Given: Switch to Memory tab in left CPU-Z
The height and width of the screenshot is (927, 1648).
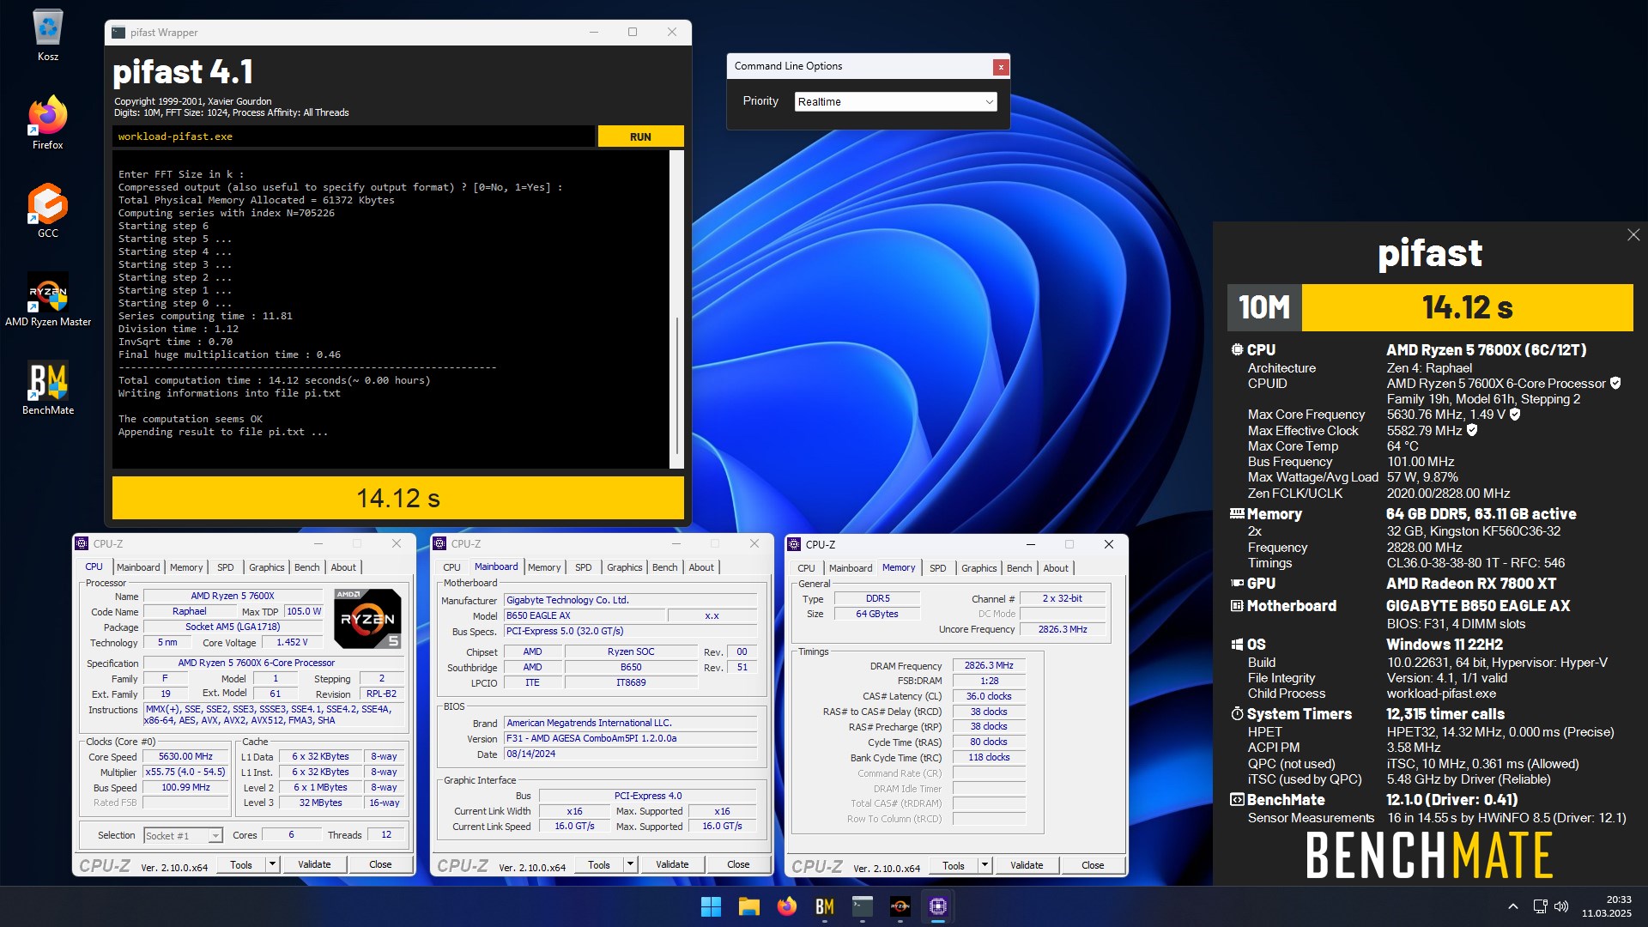Looking at the screenshot, I should tap(186, 567).
